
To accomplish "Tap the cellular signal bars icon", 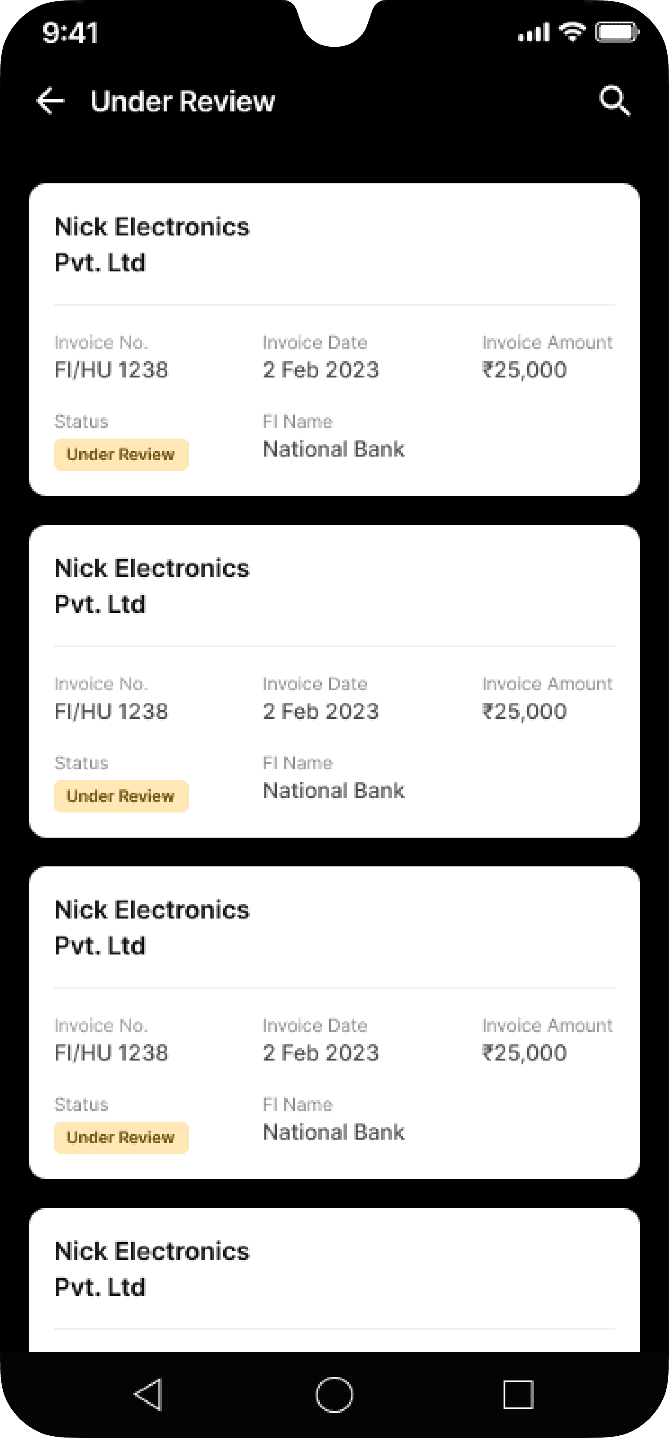I will click(x=533, y=33).
